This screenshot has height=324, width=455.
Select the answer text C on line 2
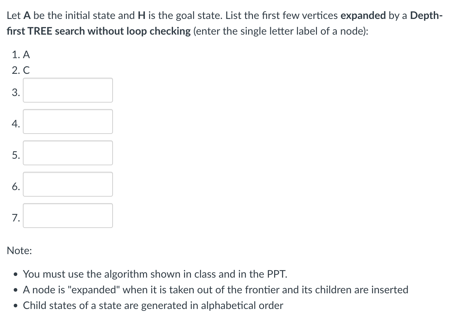[26, 70]
